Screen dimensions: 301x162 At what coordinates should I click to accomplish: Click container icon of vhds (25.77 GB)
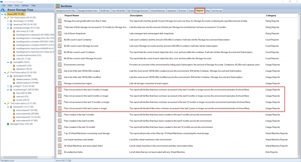(x=14, y=59)
